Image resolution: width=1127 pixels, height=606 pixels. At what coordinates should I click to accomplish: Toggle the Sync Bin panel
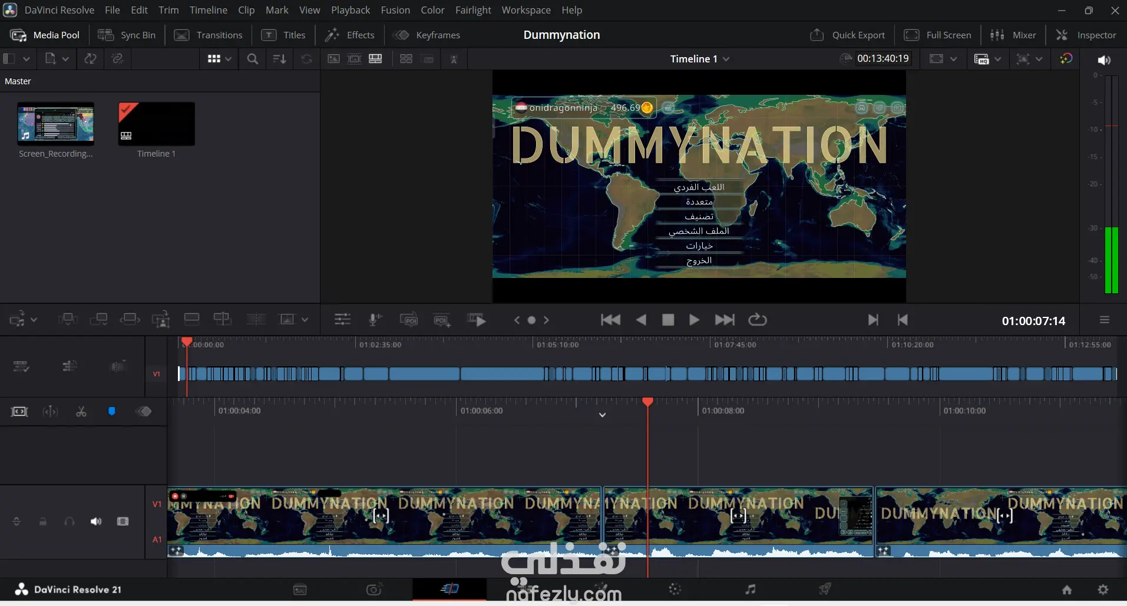click(127, 35)
